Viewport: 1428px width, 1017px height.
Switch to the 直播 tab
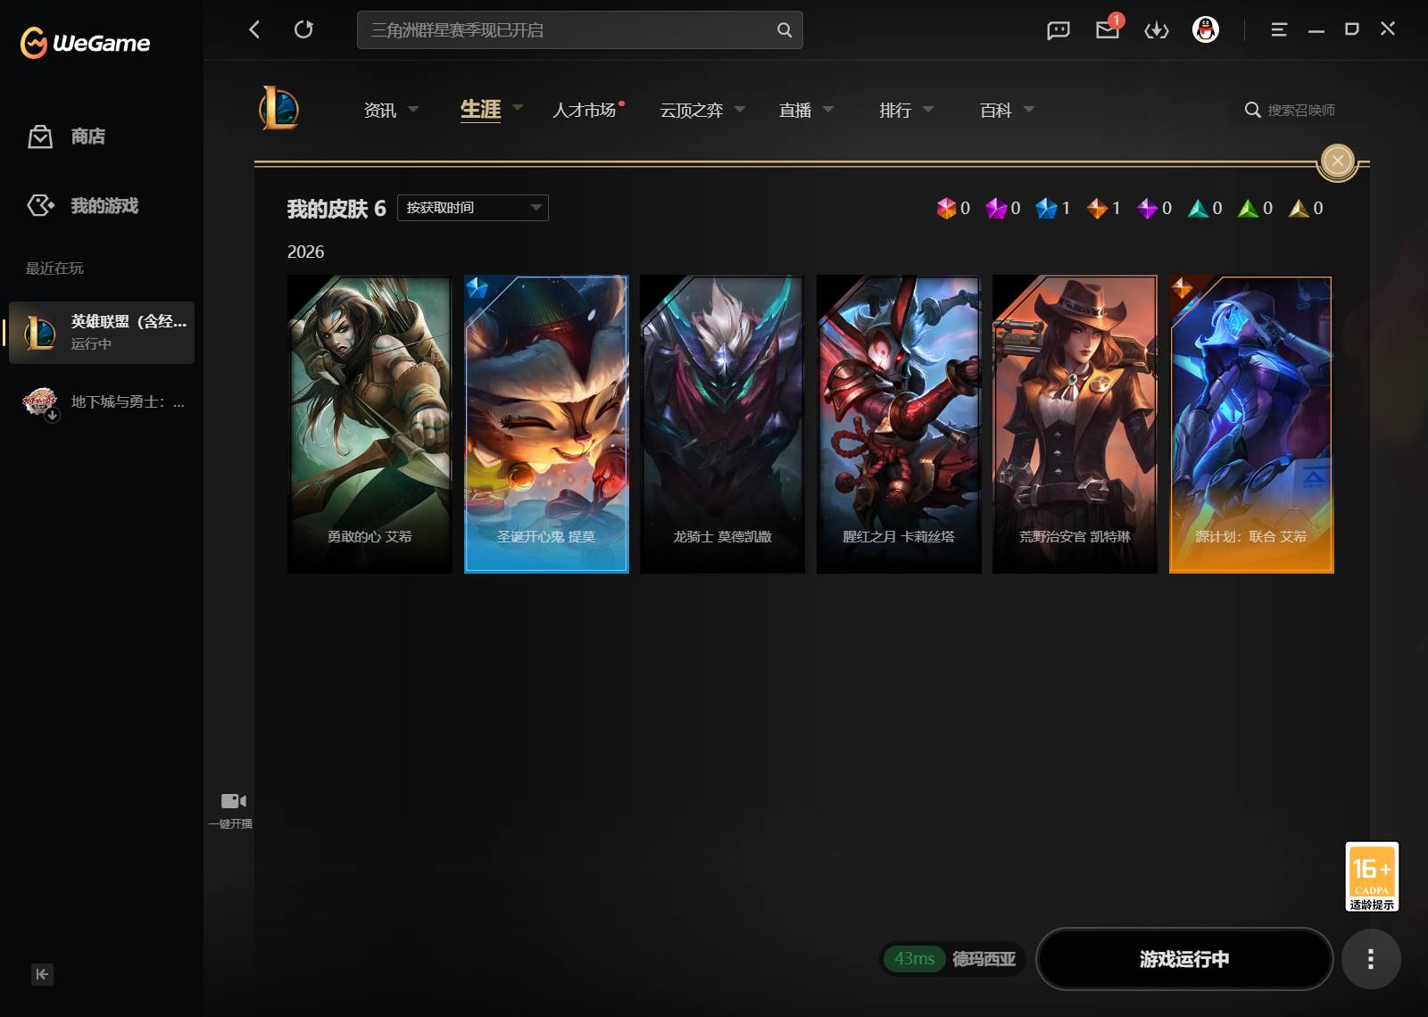coord(795,110)
